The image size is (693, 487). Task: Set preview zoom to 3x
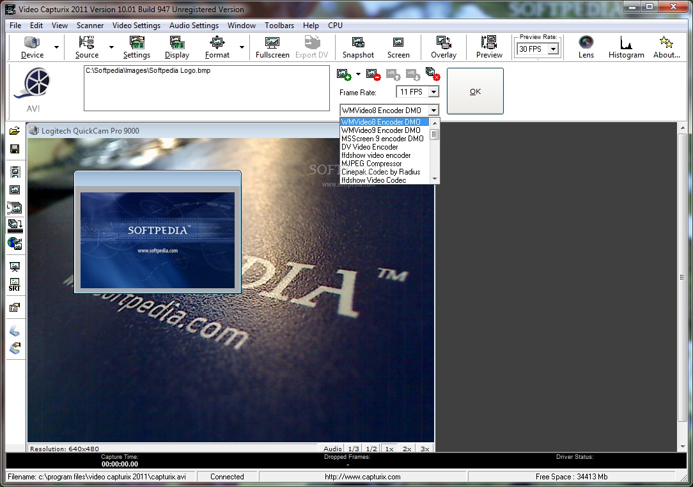(x=424, y=449)
